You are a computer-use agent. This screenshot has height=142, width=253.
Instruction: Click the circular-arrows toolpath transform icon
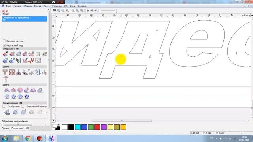pyautogui.click(x=18, y=60)
